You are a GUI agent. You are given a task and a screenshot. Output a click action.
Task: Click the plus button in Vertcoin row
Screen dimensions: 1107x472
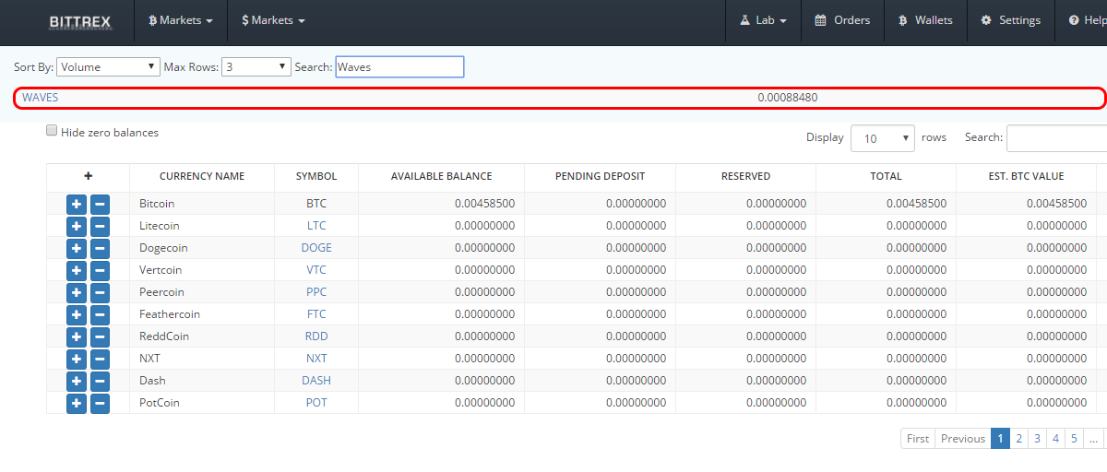77,270
